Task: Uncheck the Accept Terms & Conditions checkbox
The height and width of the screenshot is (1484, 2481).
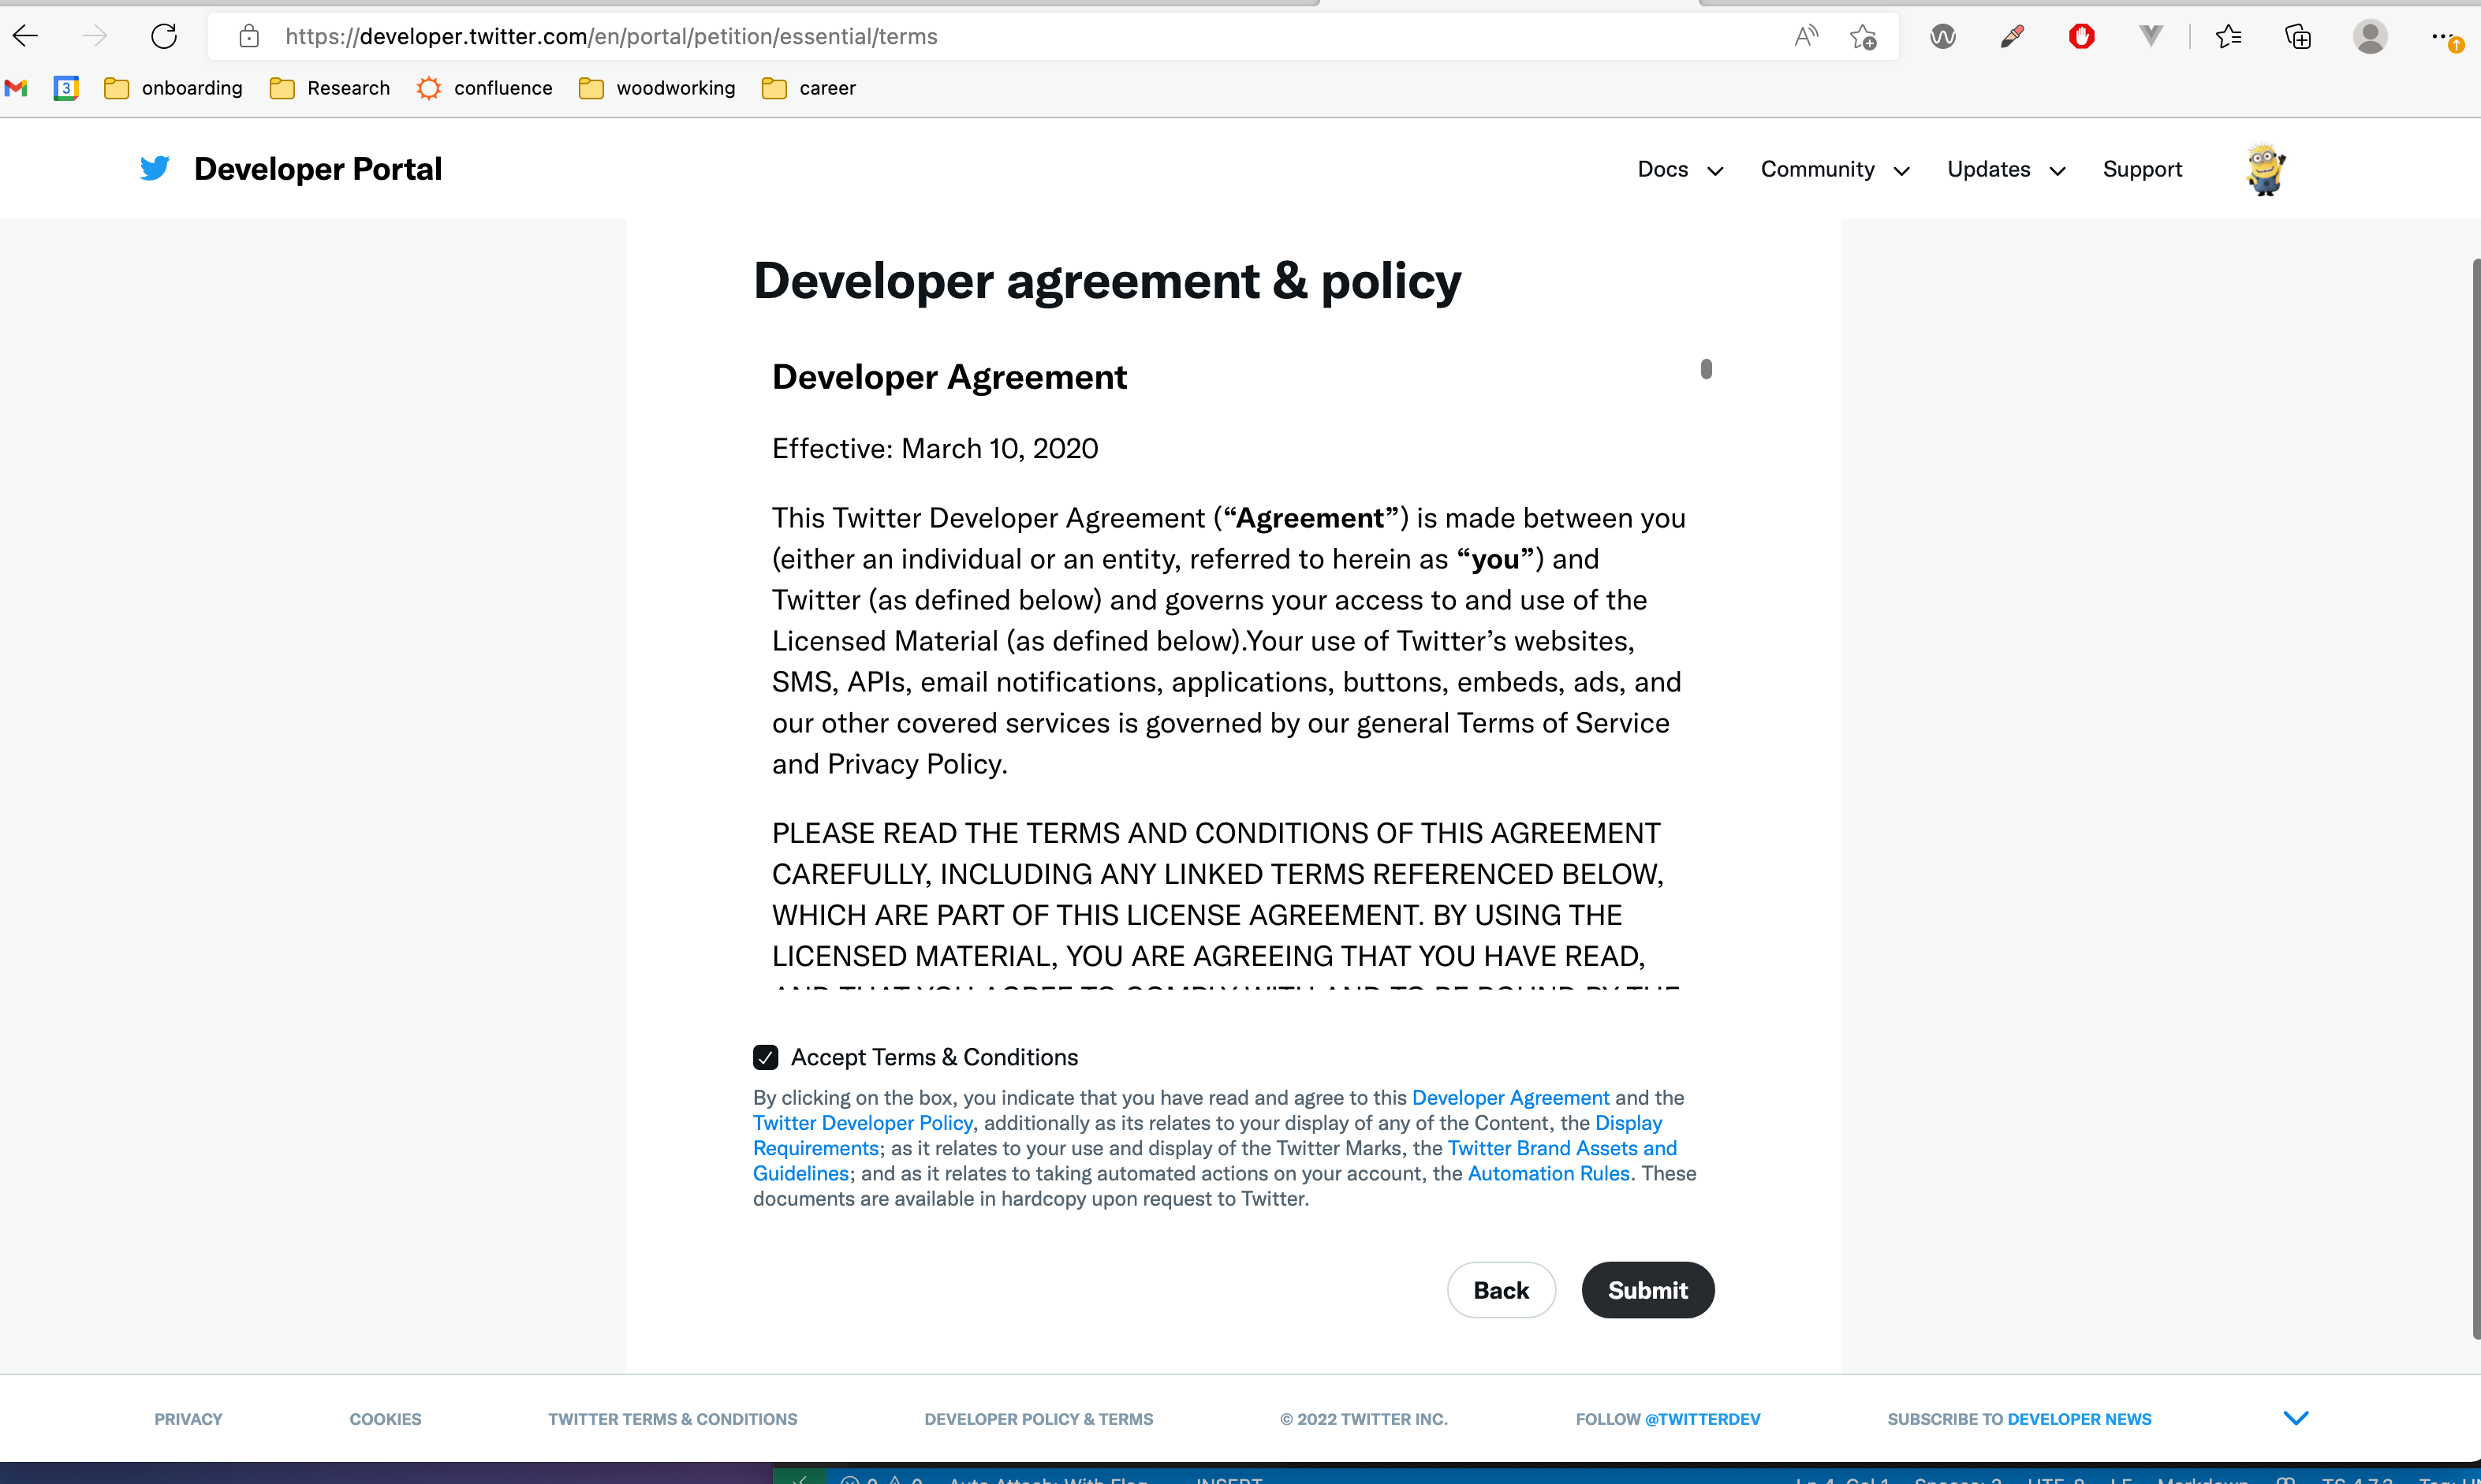Action: pos(766,1057)
